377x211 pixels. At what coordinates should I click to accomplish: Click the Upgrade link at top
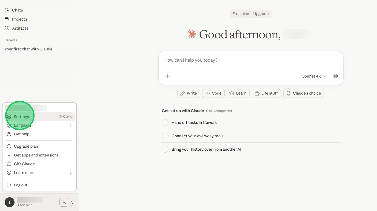point(261,14)
